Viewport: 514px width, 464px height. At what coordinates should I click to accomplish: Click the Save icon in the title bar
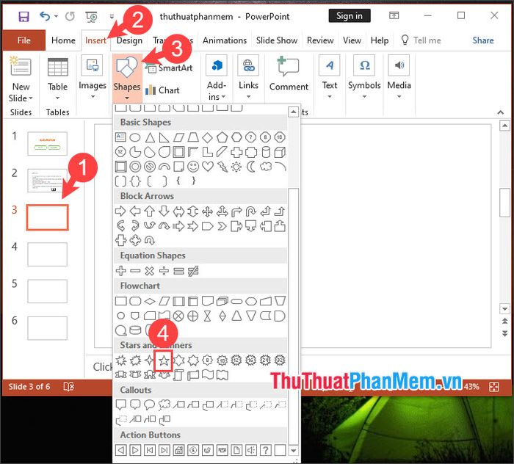point(23,15)
